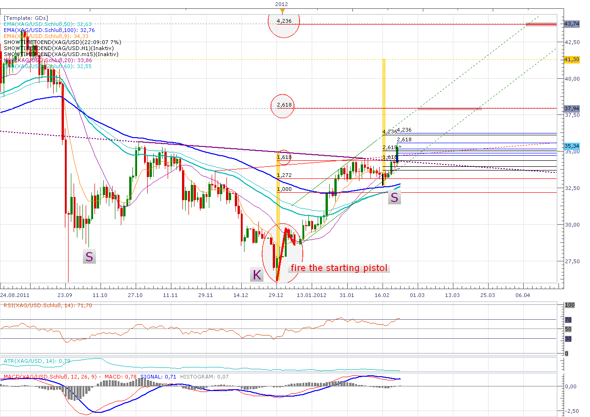This screenshot has width=590, height=417.
Task: Select the MACD indicator panel label
Action: [x=46, y=376]
